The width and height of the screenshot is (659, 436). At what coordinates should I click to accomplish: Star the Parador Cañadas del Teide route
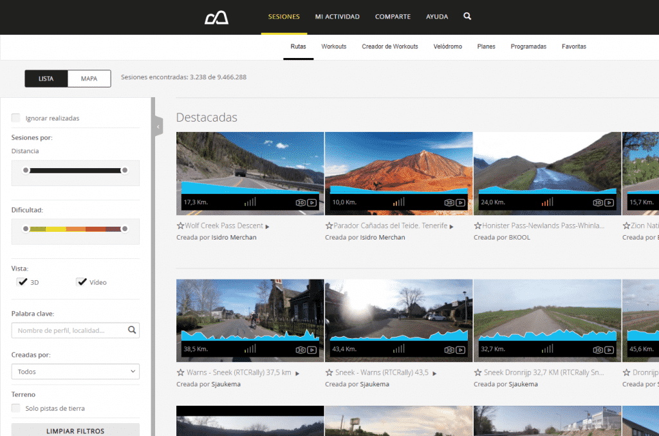[x=329, y=226]
